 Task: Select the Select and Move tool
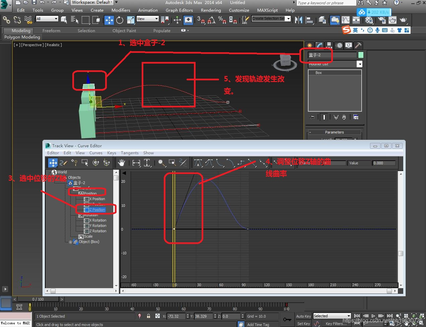[109, 20]
